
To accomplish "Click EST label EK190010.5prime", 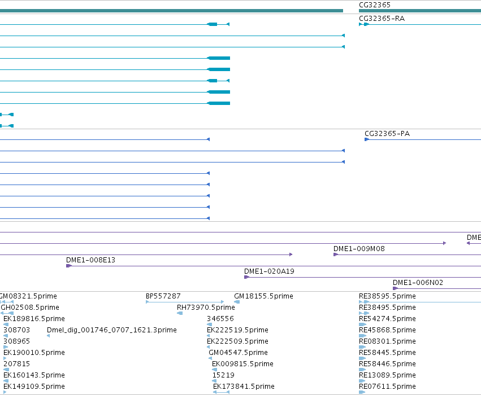I will tap(34, 353).
